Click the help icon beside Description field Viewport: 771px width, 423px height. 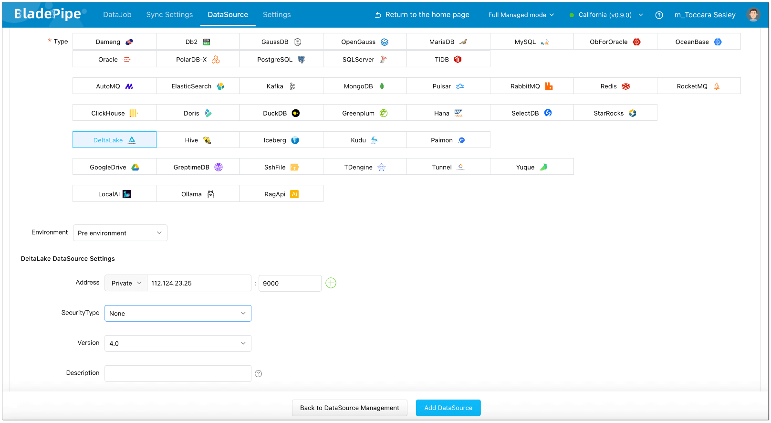point(258,374)
